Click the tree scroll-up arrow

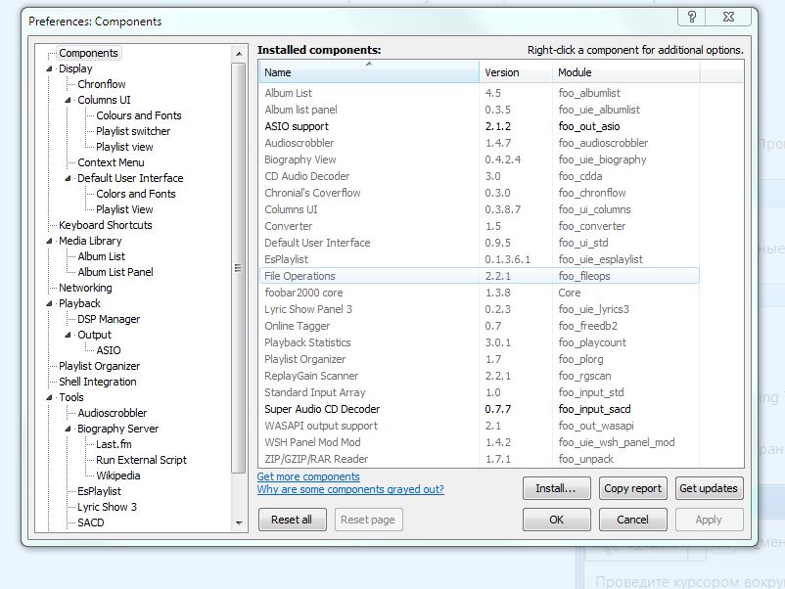coord(239,53)
